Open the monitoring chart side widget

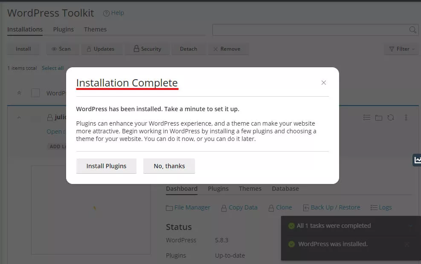click(x=417, y=160)
